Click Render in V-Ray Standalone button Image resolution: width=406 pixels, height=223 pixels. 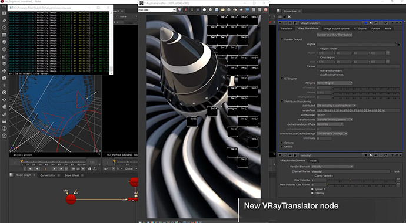pyautogui.click(x=335, y=35)
